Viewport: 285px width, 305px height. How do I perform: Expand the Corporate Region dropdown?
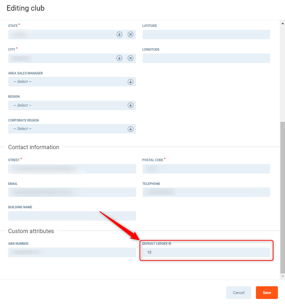coord(130,129)
